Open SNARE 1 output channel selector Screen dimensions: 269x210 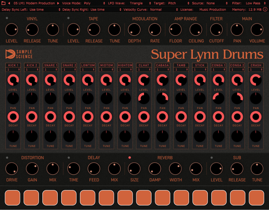coord(51,70)
